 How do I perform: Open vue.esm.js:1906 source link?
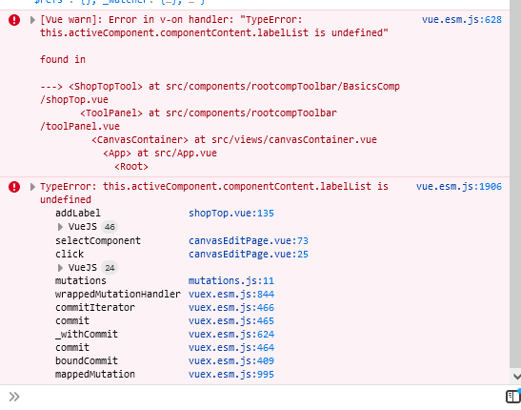(x=458, y=187)
